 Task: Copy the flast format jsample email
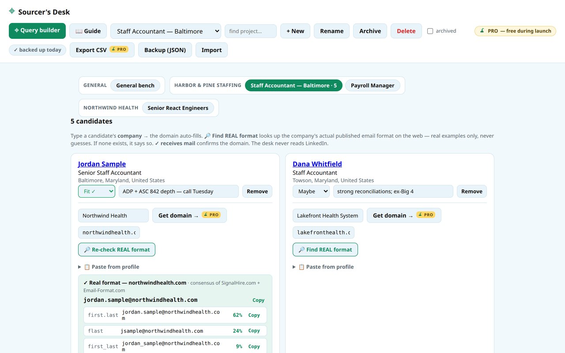254,330
